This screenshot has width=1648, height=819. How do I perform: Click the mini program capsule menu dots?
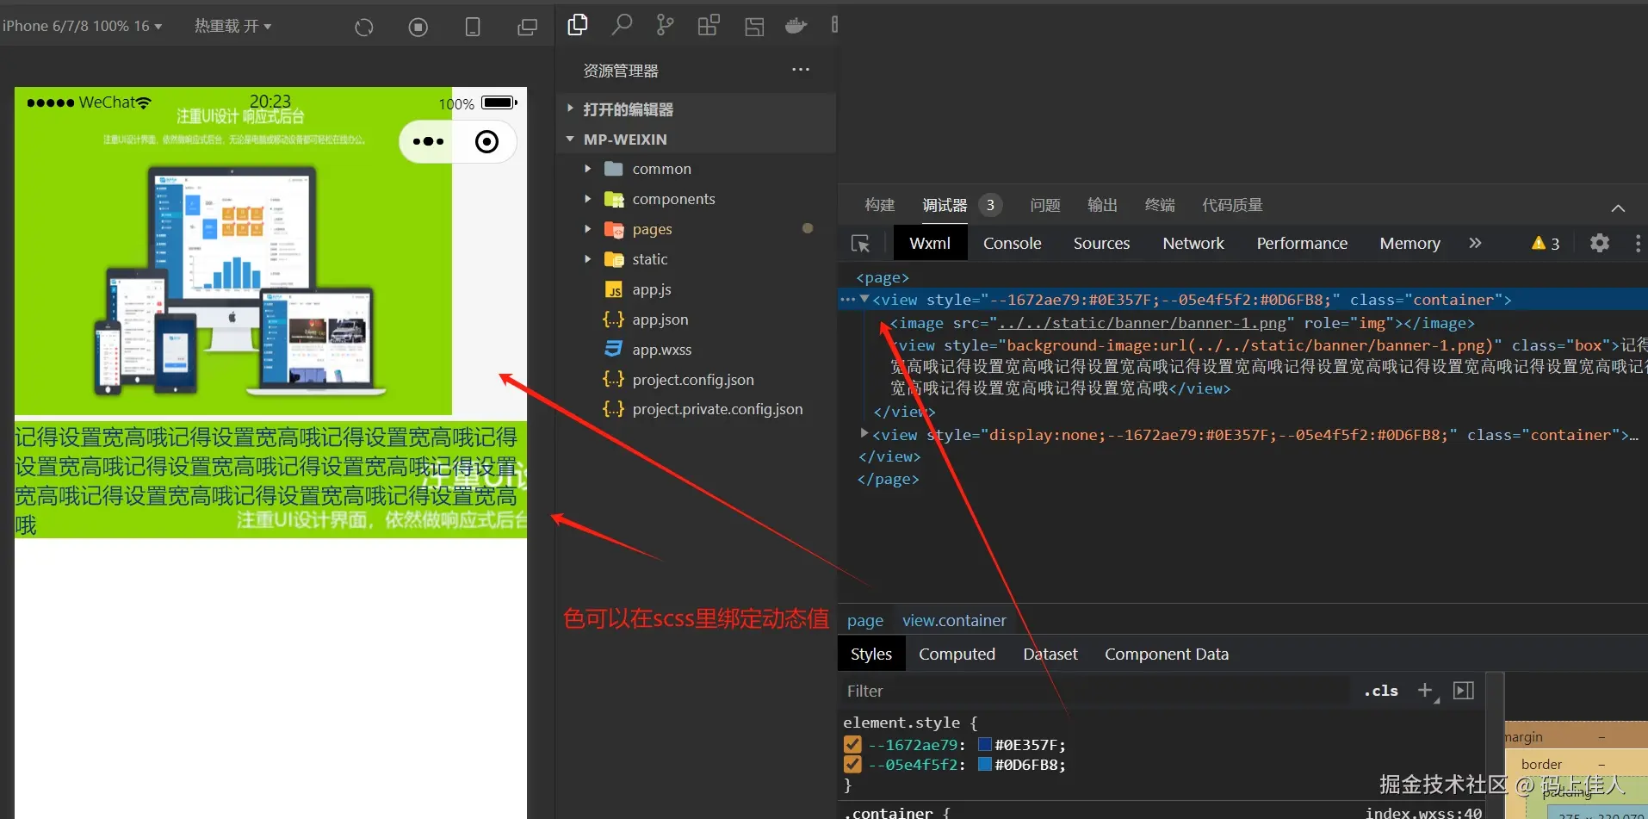coord(428,141)
